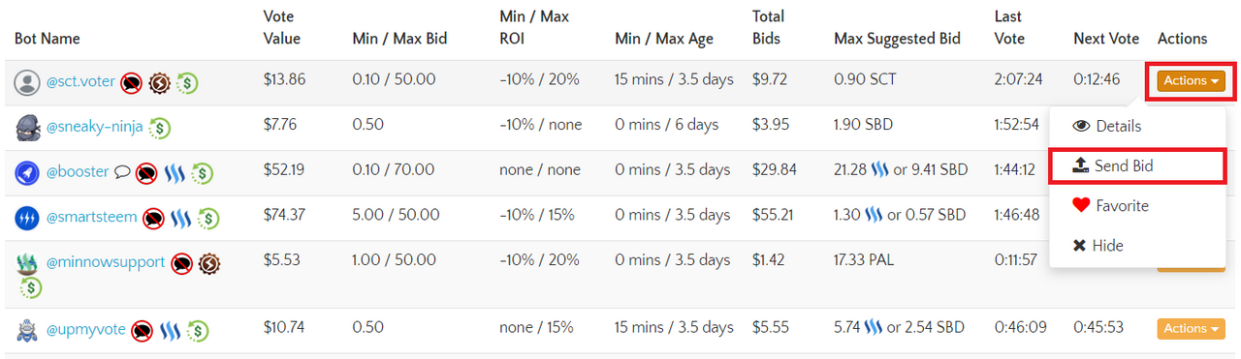Mark the bot as Favorite in the menu
The image size is (1241, 359).
(x=1110, y=205)
